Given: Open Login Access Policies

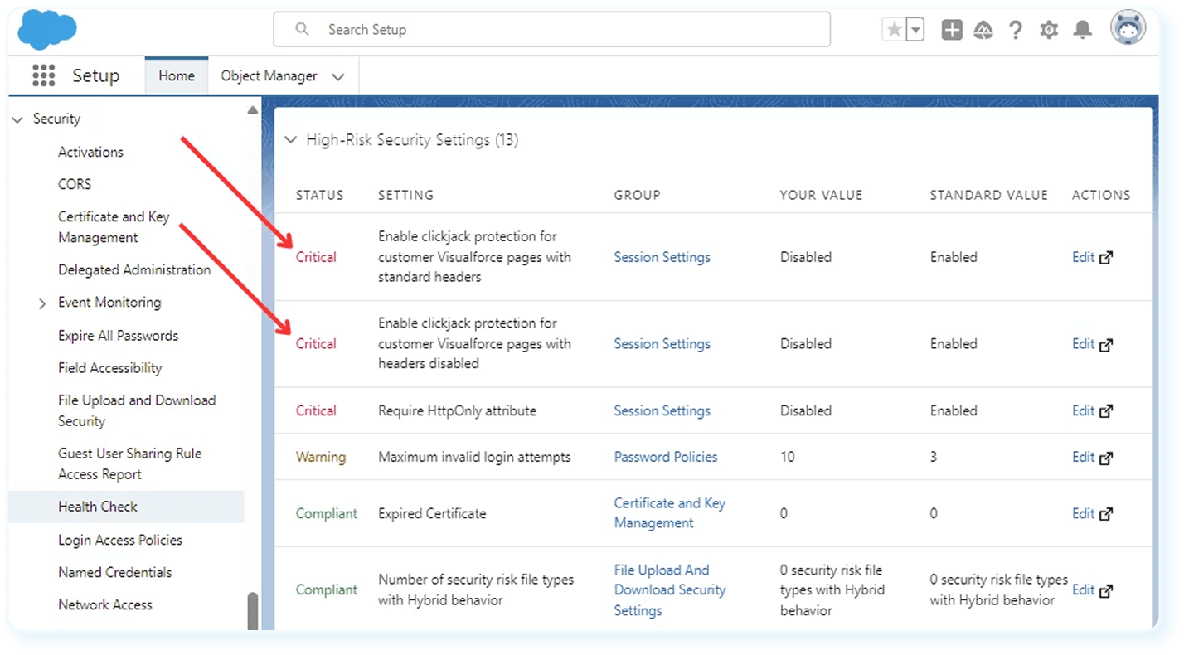Looking at the screenshot, I should 120,540.
